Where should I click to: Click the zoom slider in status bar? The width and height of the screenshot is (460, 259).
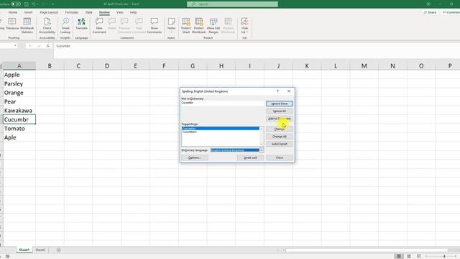pyautogui.click(x=444, y=256)
